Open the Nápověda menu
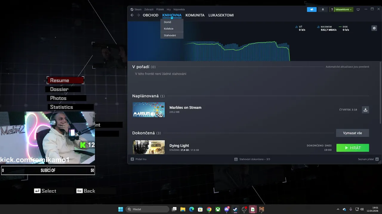The height and width of the screenshot is (214, 382). pos(179,10)
